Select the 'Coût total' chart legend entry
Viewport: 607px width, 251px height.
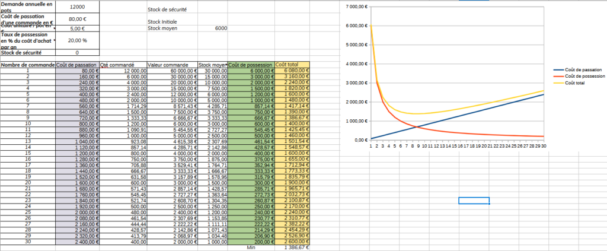point(570,83)
